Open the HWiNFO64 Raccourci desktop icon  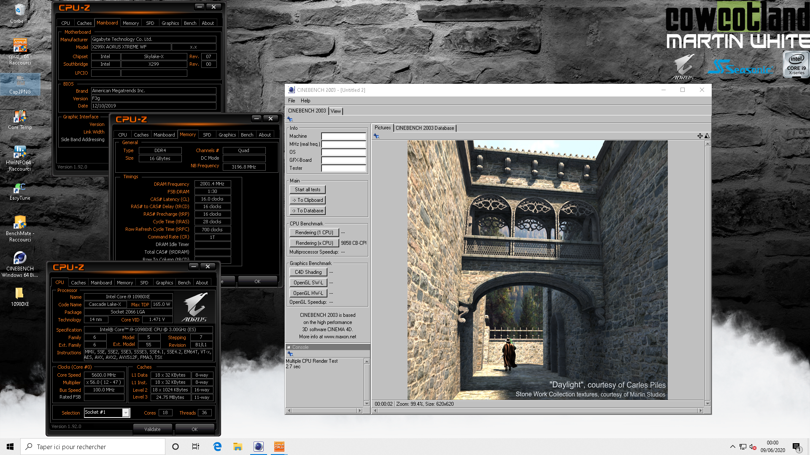tap(20, 158)
